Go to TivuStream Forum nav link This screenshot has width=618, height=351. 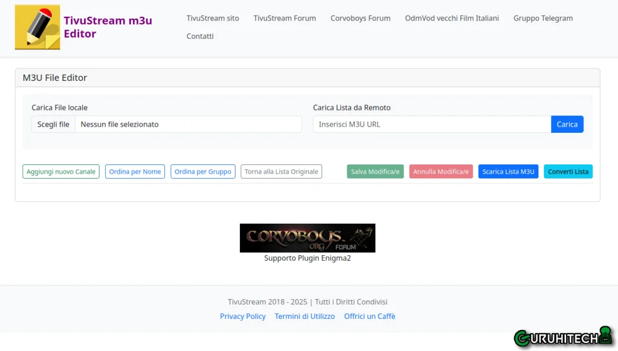pos(284,18)
